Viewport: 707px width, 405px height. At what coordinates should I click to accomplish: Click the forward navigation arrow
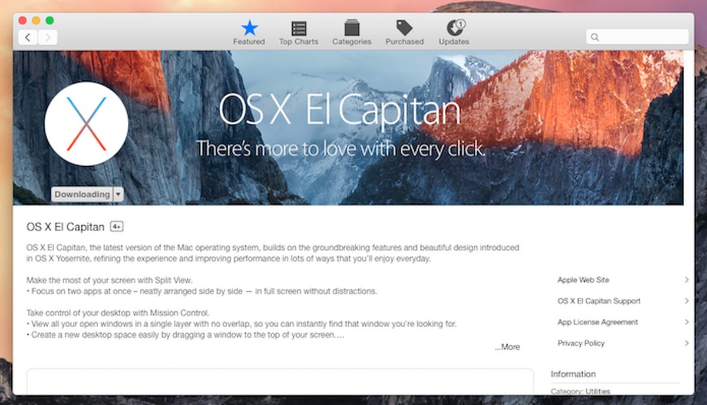(x=47, y=38)
